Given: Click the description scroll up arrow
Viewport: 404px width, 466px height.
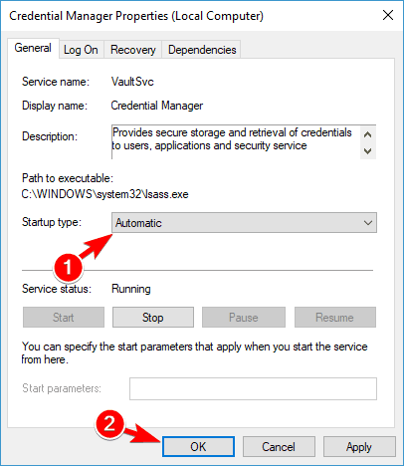Looking at the screenshot, I should (x=367, y=134).
